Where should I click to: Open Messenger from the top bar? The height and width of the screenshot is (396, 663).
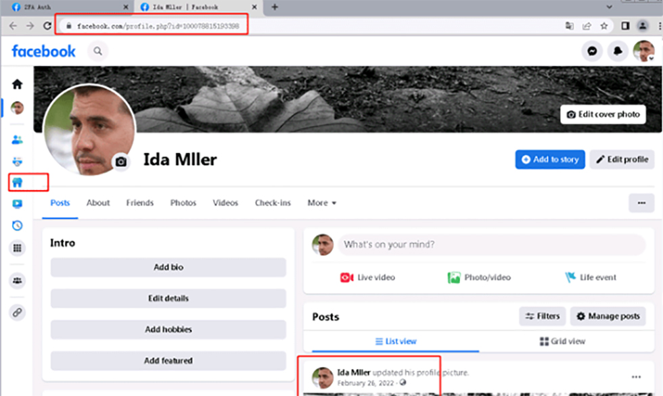(x=593, y=51)
